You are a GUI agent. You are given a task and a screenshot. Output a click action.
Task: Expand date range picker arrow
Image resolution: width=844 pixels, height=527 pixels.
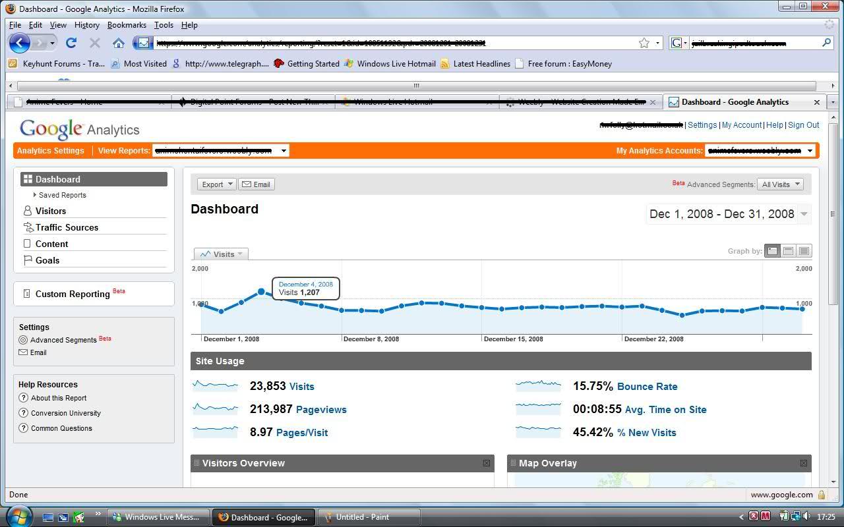(x=804, y=214)
